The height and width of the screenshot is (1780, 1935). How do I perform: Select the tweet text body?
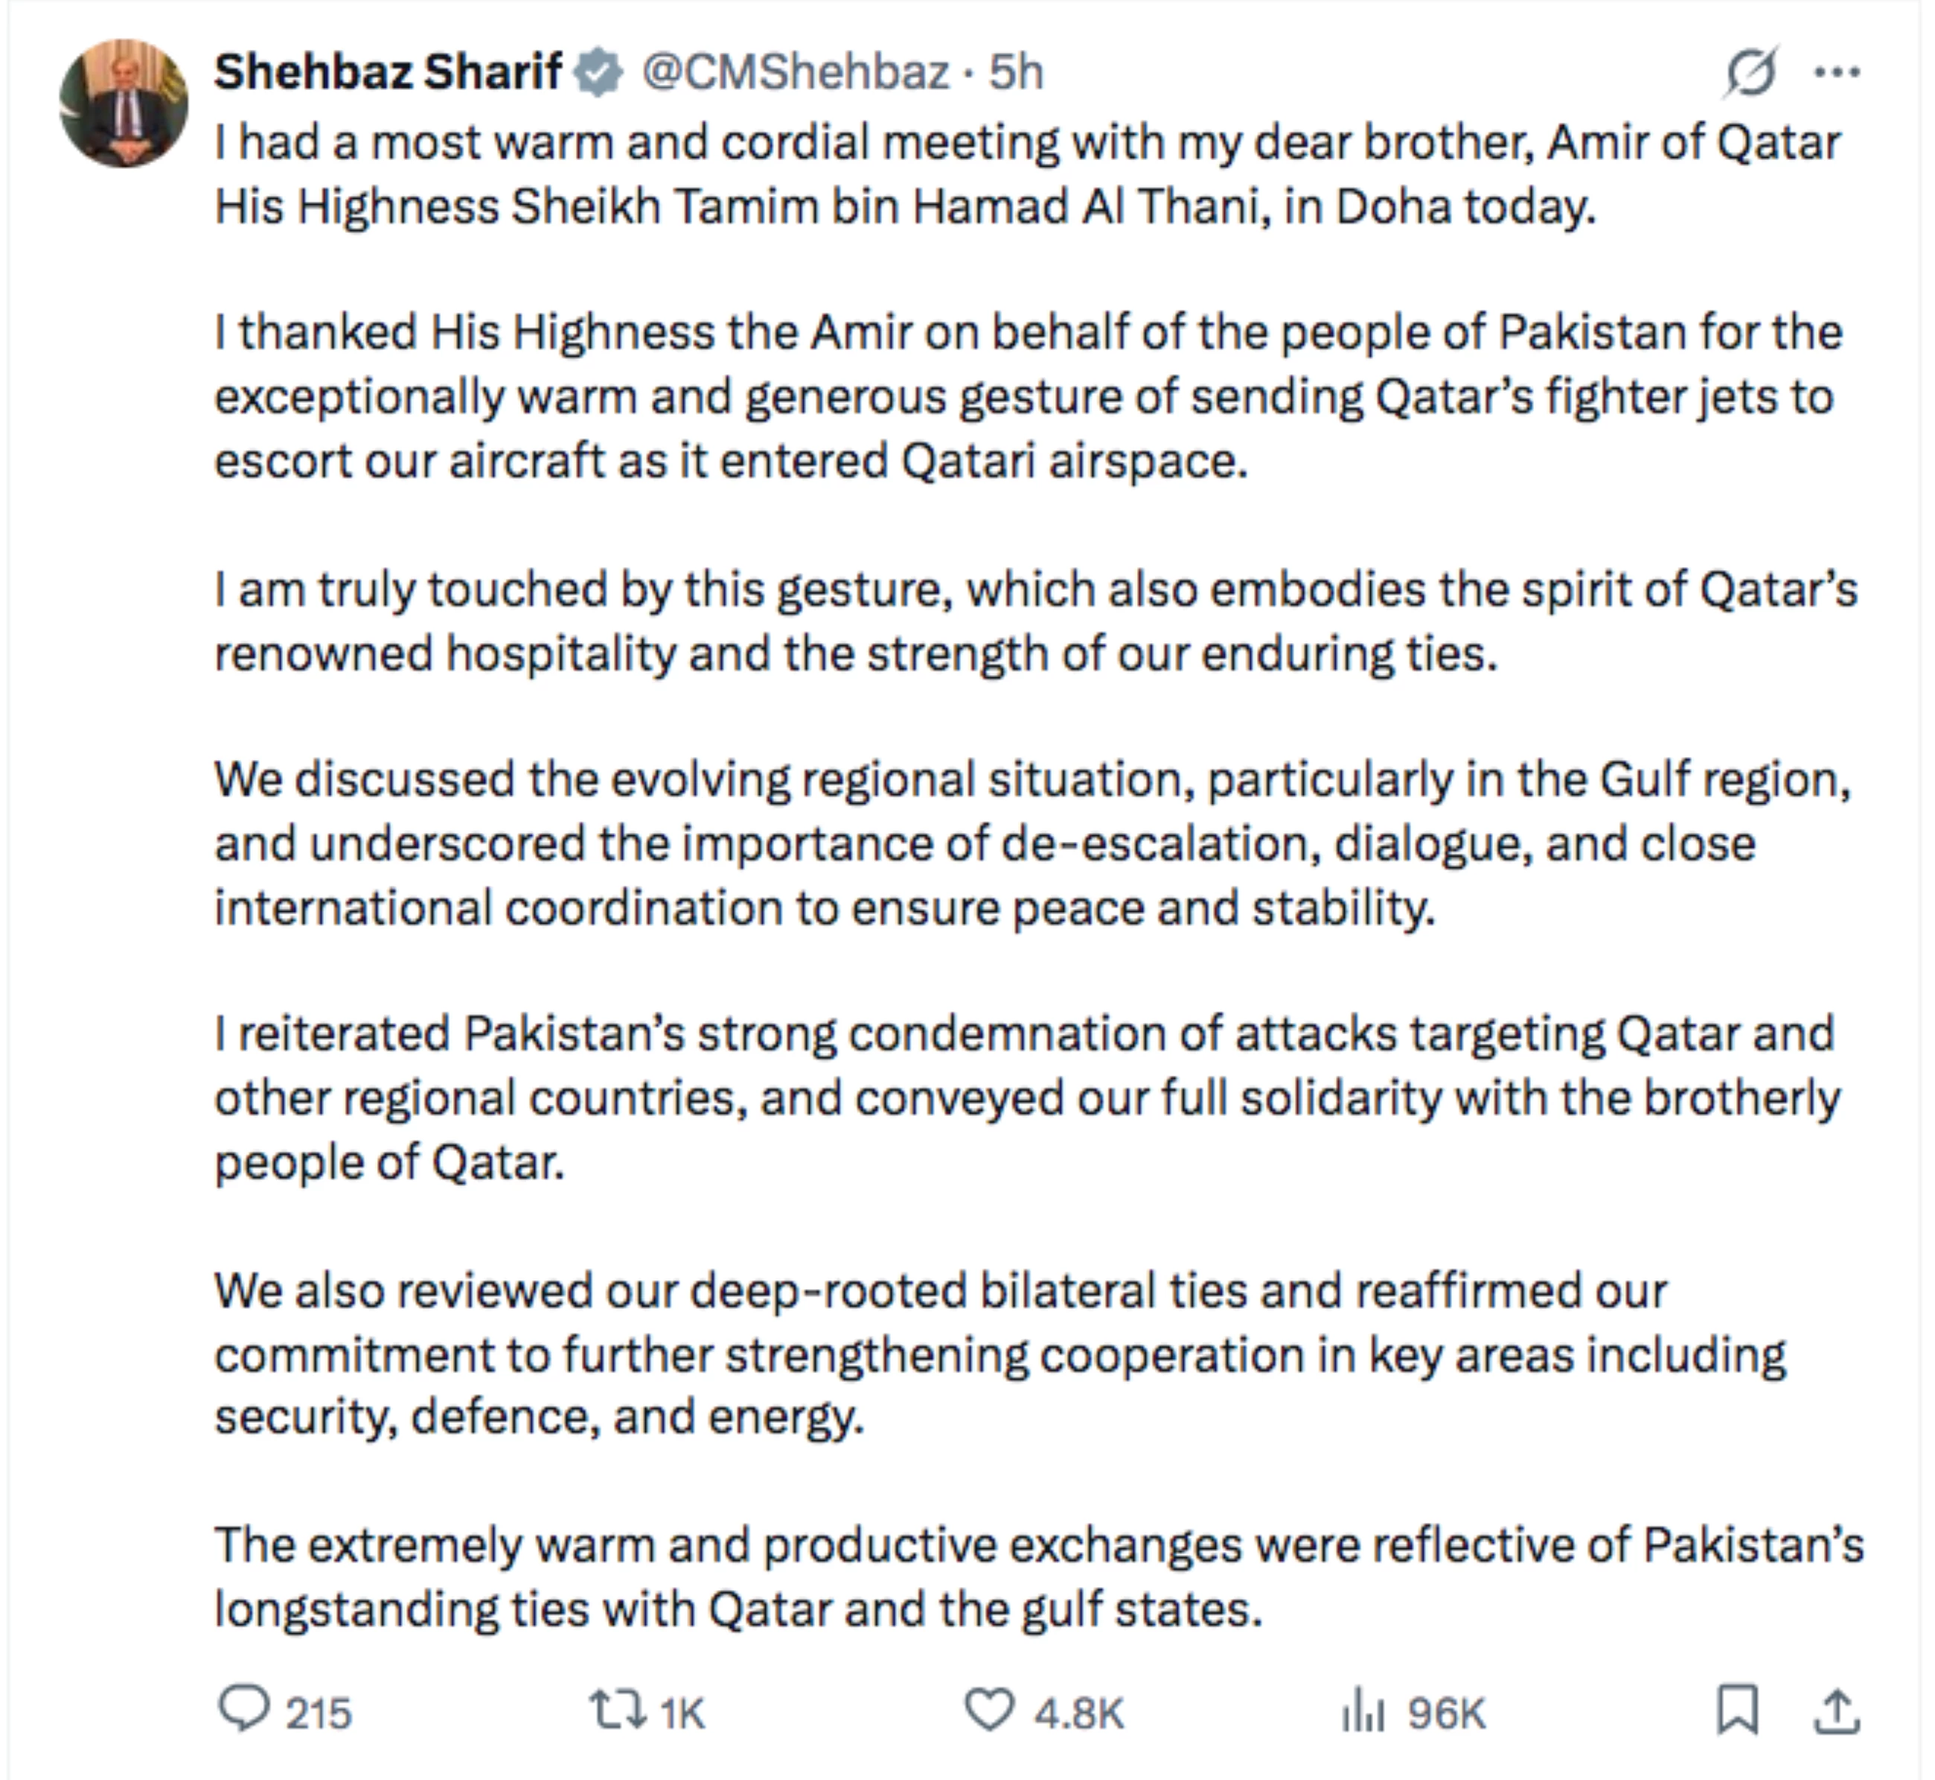(963, 867)
